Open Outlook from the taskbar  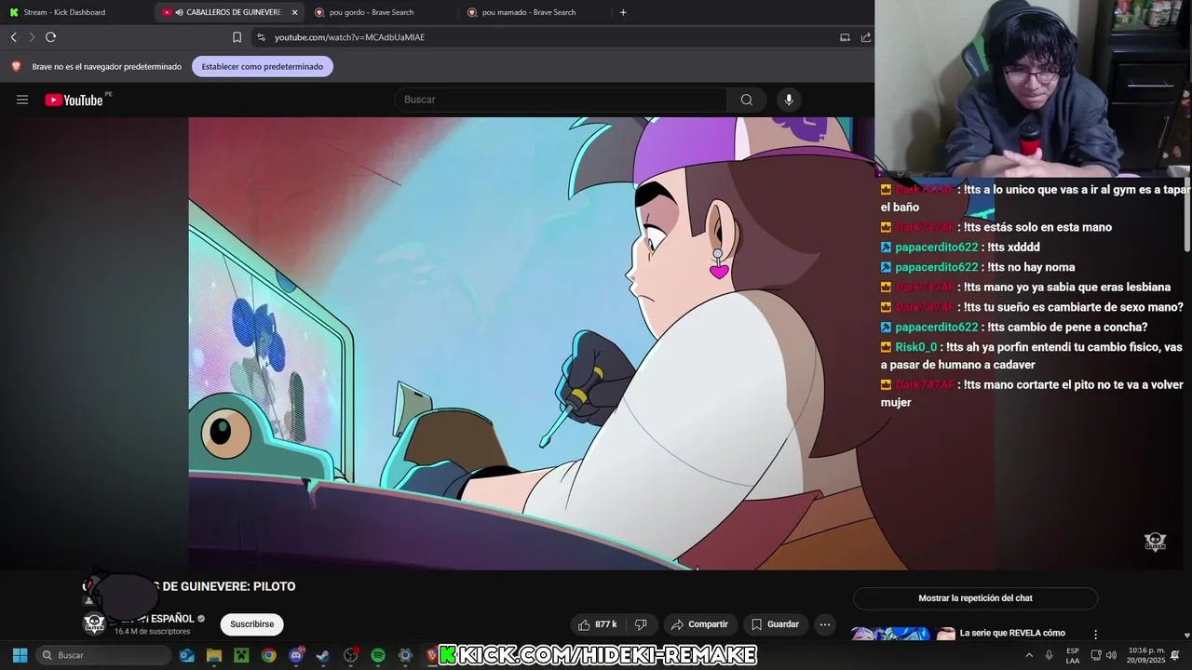coord(187,655)
